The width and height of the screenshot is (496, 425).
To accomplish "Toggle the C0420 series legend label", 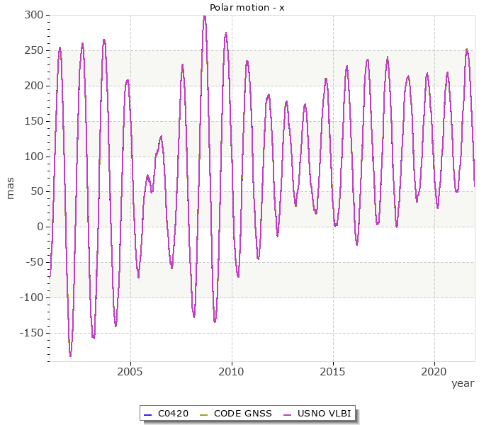I will tap(173, 414).
